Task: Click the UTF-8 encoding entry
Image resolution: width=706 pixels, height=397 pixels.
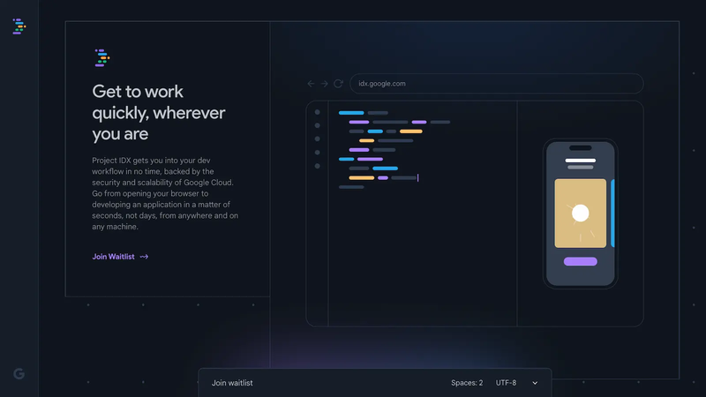Action: [x=506, y=383]
